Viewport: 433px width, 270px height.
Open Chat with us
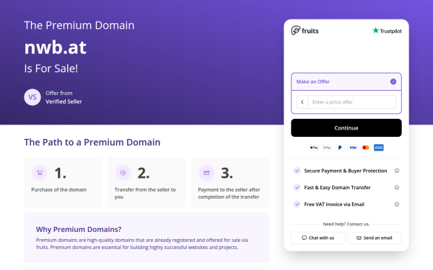318,238
